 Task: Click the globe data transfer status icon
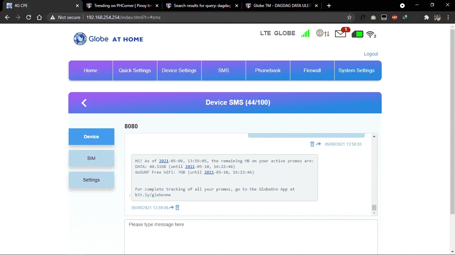pos(323,33)
